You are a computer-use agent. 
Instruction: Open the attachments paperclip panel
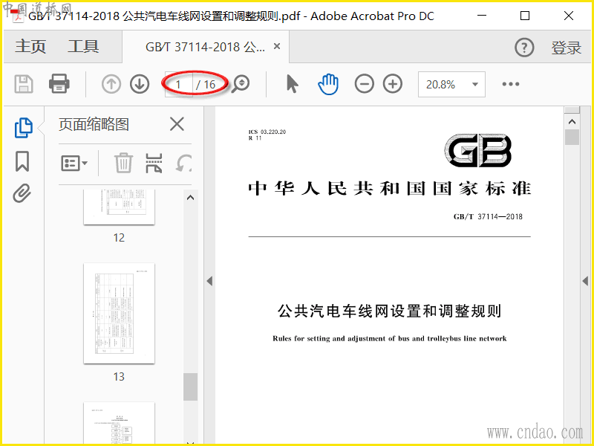22,193
